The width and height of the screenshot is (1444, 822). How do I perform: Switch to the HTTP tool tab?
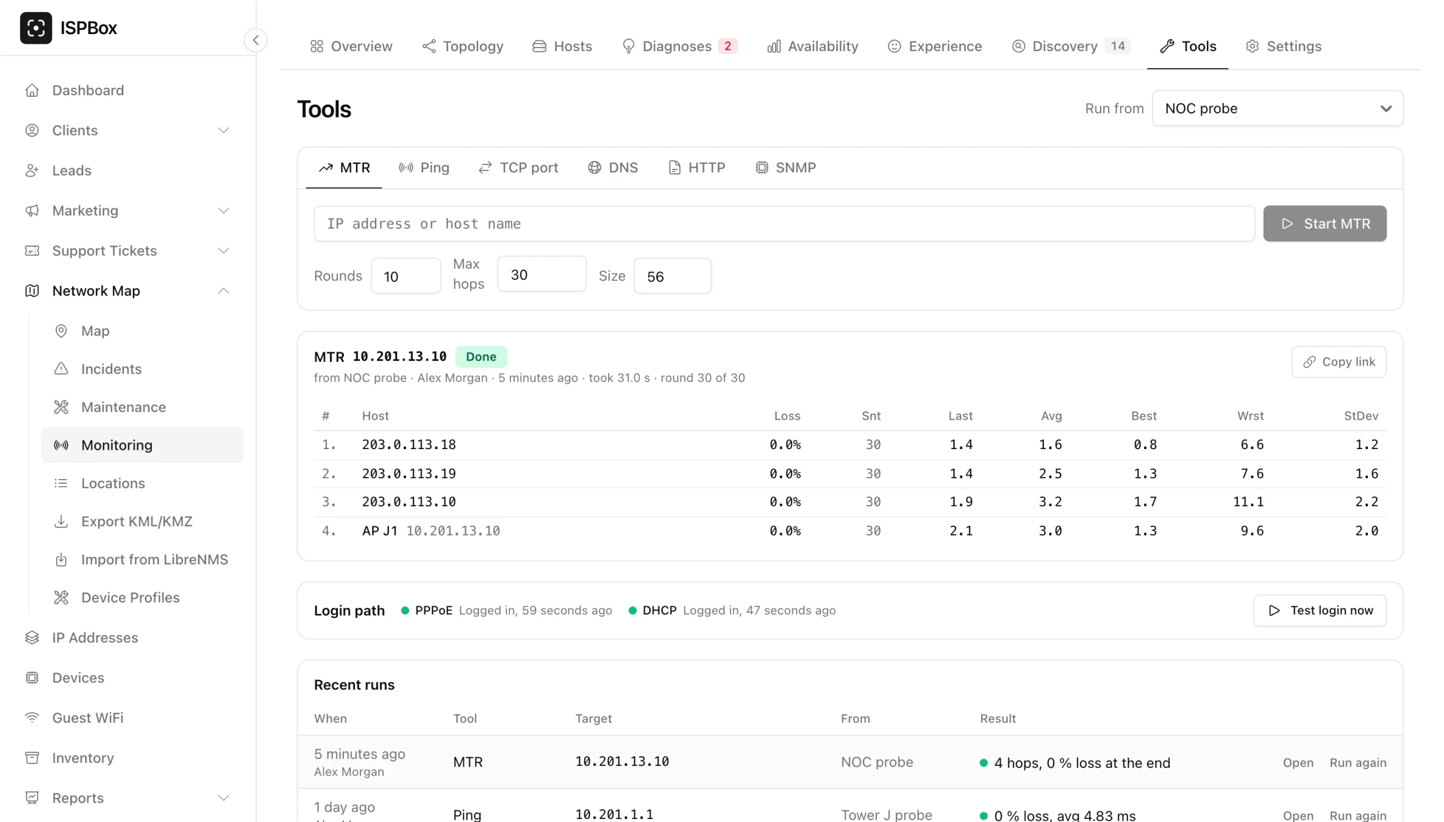pyautogui.click(x=696, y=168)
